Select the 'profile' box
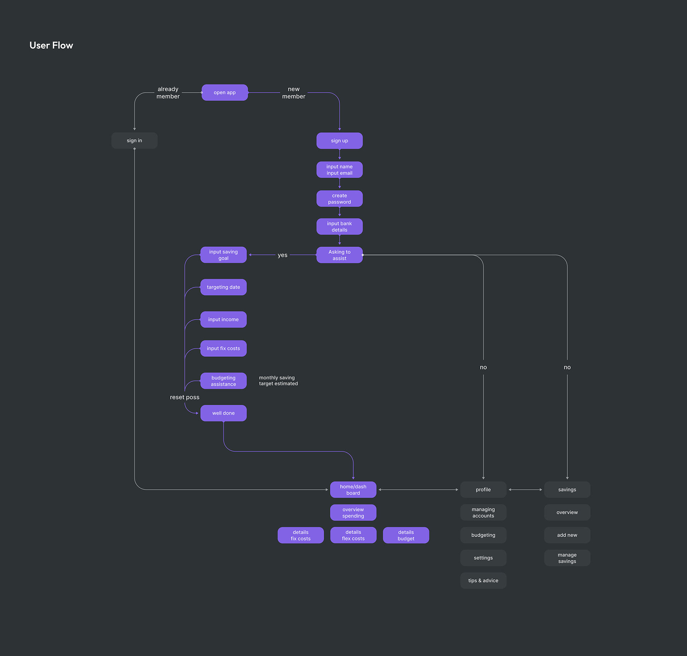 click(483, 489)
